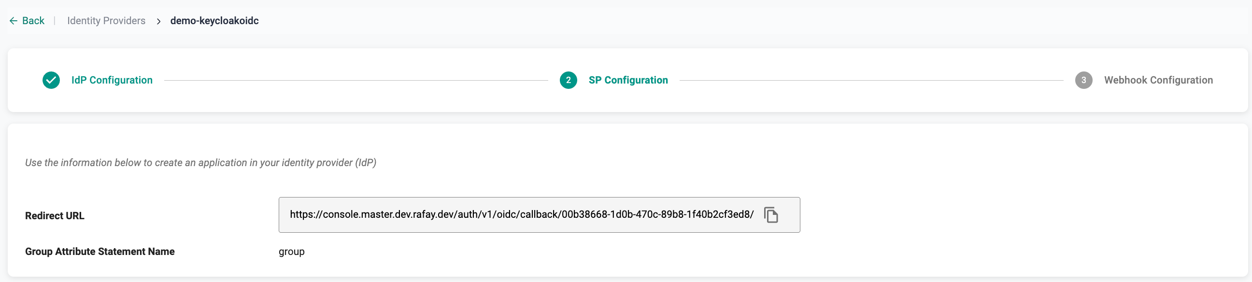Screen dimensions: 1252x282
Task: Switch to the IdP Configuration step
Action: click(x=112, y=80)
